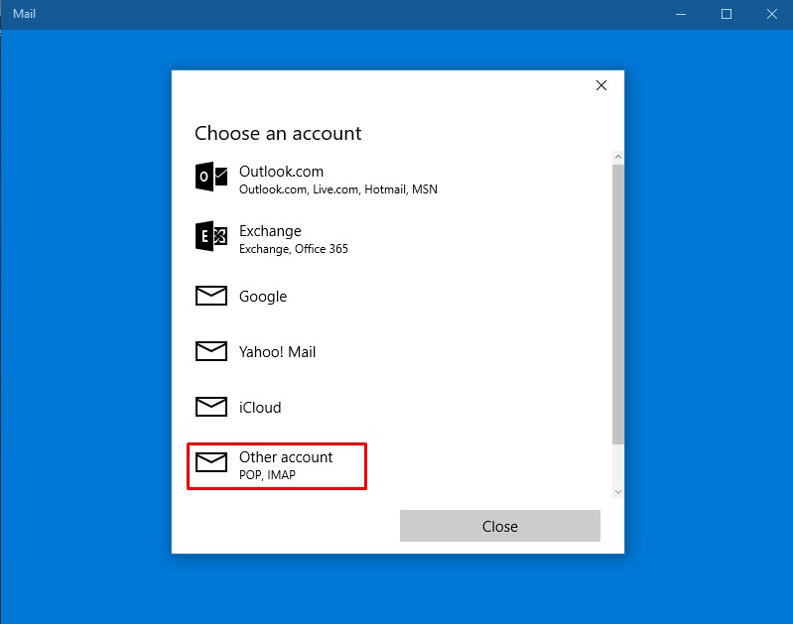Choose the iCloud account label
This screenshot has width=793, height=624.
[260, 408]
